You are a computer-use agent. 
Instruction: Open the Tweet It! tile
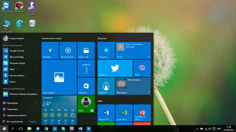click(x=106, y=86)
